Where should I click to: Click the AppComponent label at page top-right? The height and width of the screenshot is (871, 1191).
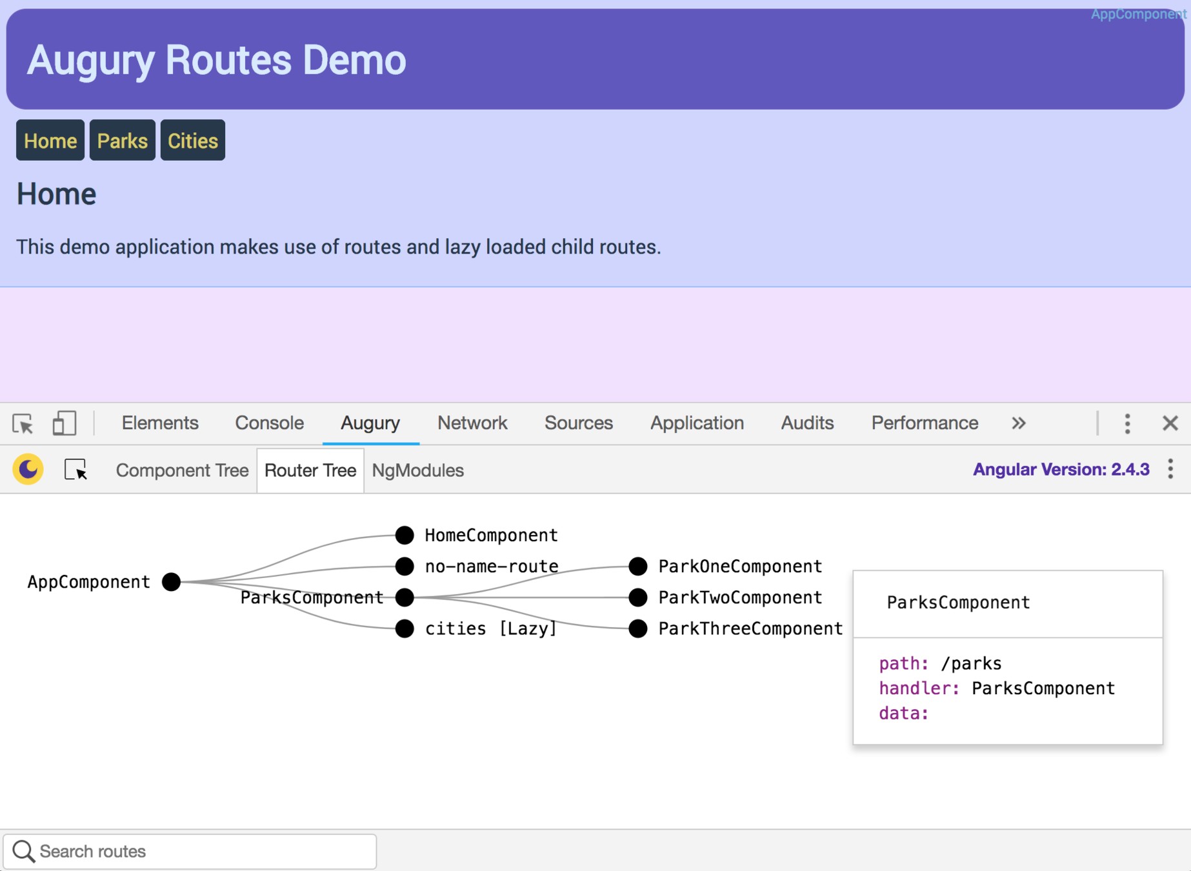pos(1139,14)
